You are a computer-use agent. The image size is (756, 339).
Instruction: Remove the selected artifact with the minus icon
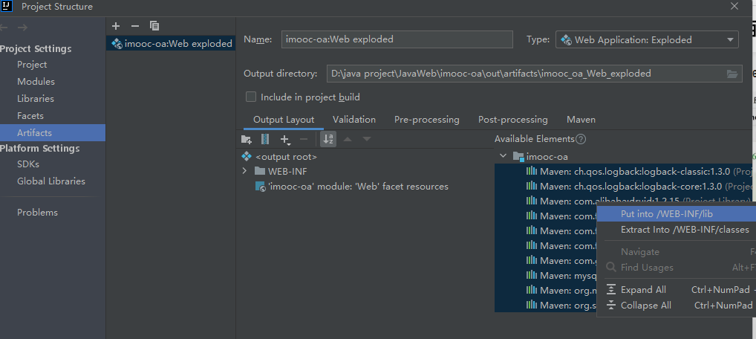pyautogui.click(x=134, y=26)
